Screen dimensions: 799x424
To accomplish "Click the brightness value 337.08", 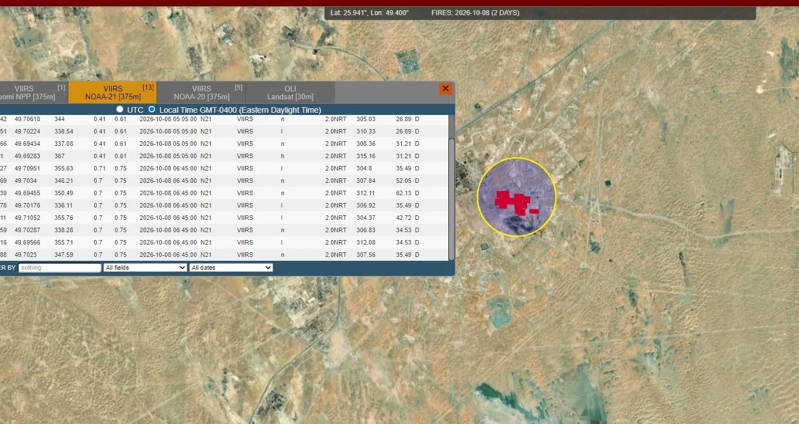I will (63, 144).
